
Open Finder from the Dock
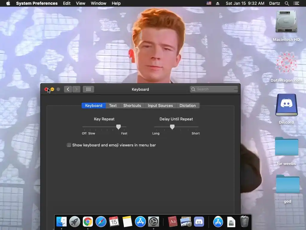(x=62, y=222)
